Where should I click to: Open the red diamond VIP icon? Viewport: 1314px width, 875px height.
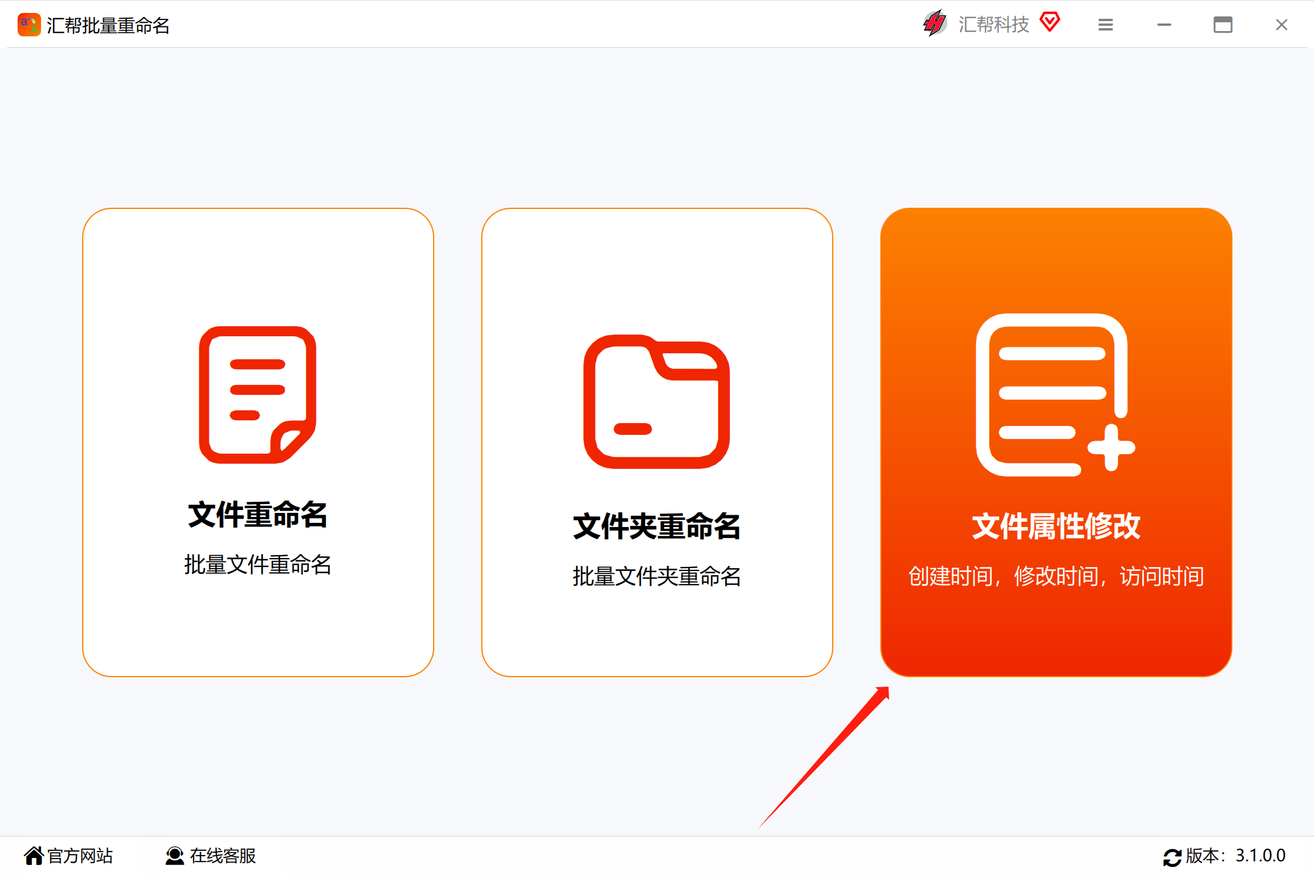(1050, 22)
